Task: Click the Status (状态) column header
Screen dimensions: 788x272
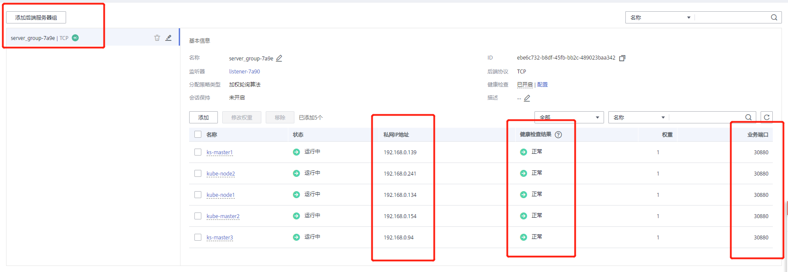Action: pyautogui.click(x=298, y=135)
